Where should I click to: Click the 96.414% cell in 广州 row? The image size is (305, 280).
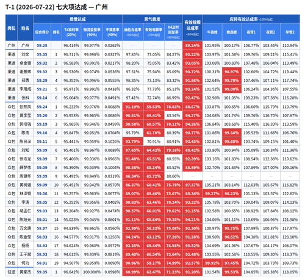[x=71, y=45]
